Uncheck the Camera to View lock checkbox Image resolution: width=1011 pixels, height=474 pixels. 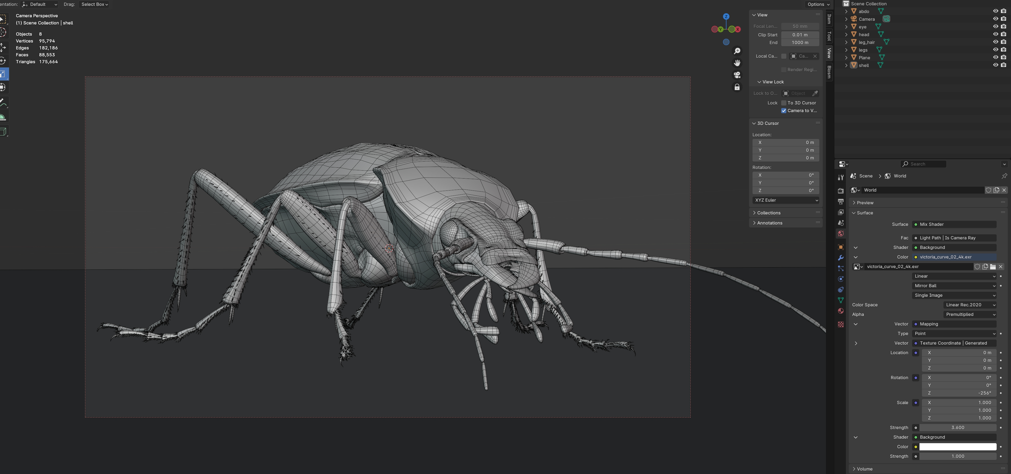784,111
